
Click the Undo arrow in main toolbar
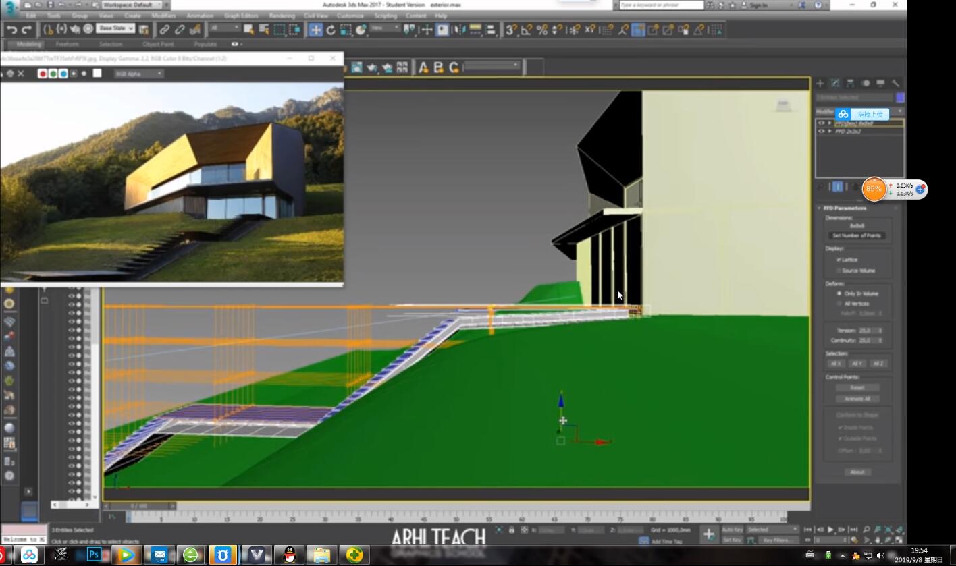pos(11,30)
